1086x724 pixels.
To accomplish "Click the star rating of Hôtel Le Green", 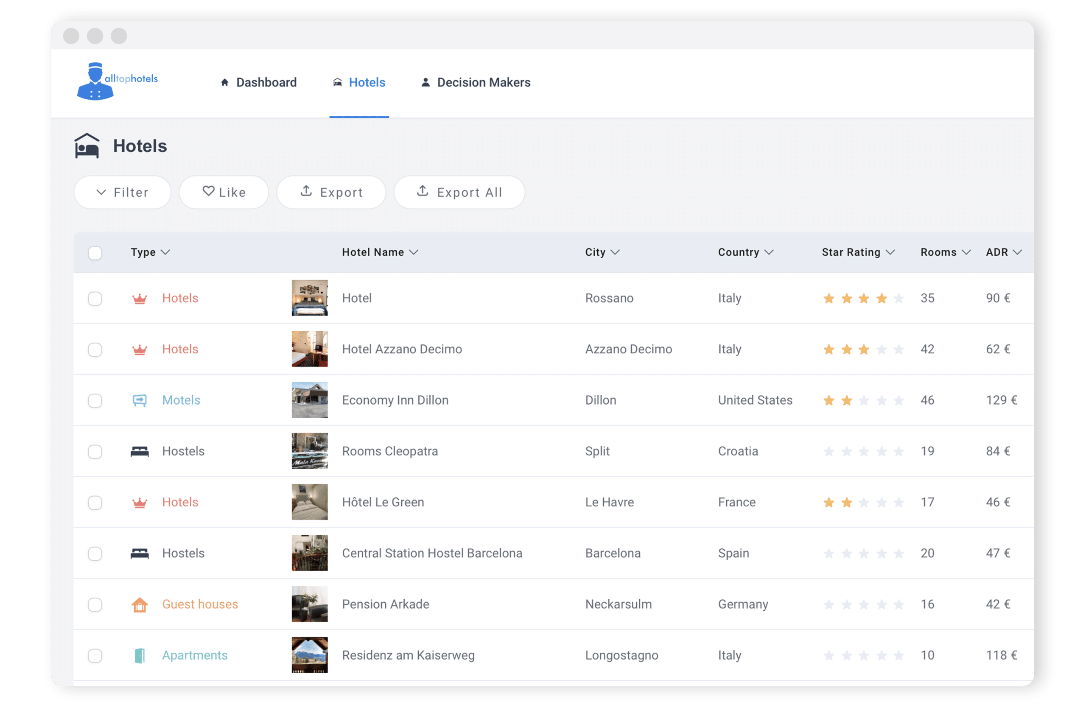I will [x=863, y=502].
